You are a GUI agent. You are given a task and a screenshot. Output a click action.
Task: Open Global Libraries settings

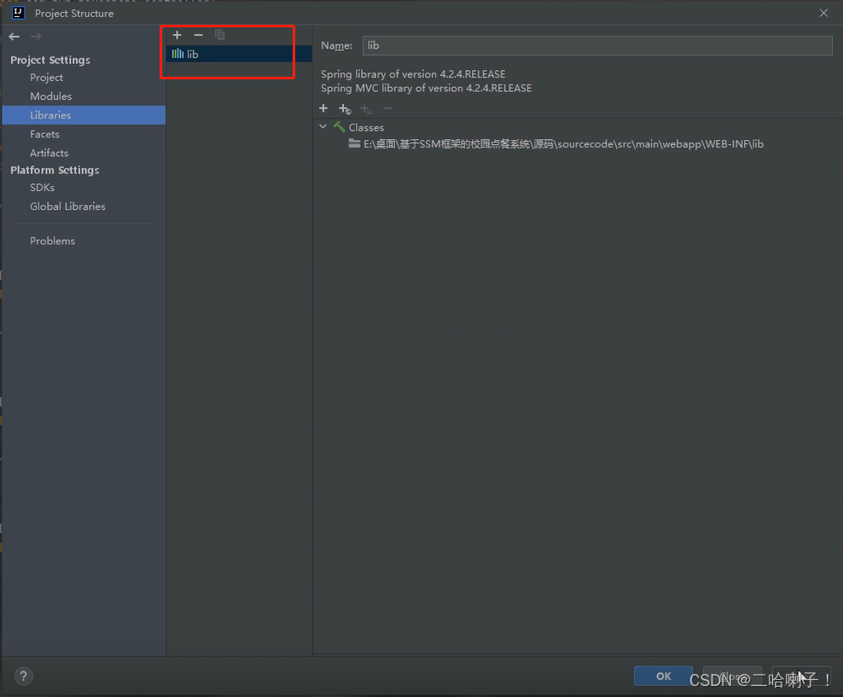tap(67, 206)
